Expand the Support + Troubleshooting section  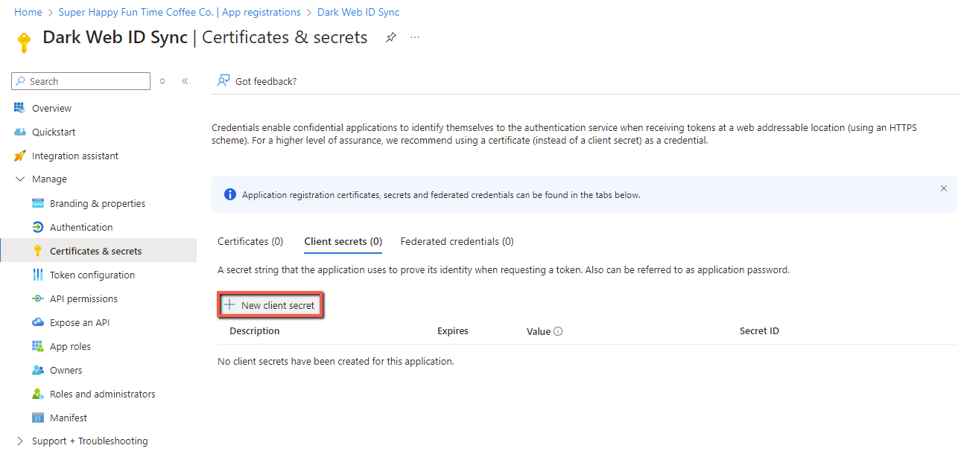pyautogui.click(x=20, y=441)
